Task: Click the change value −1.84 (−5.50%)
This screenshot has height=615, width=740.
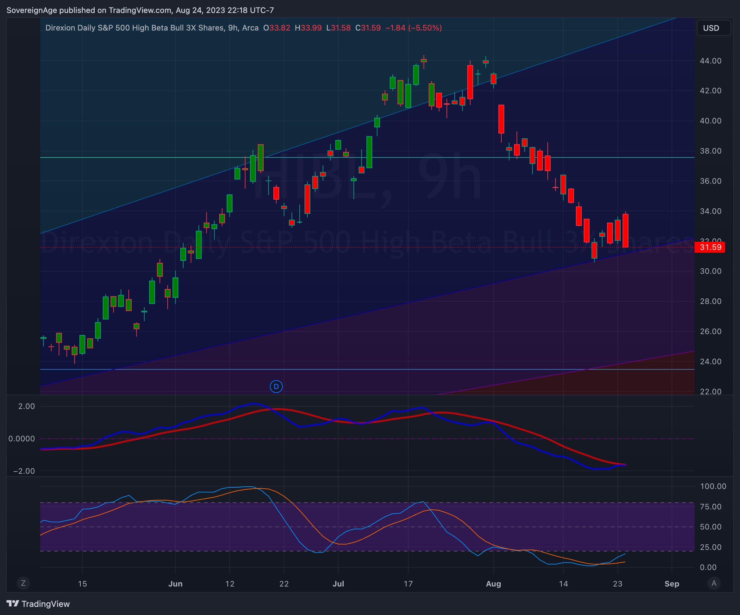Action: pos(413,28)
